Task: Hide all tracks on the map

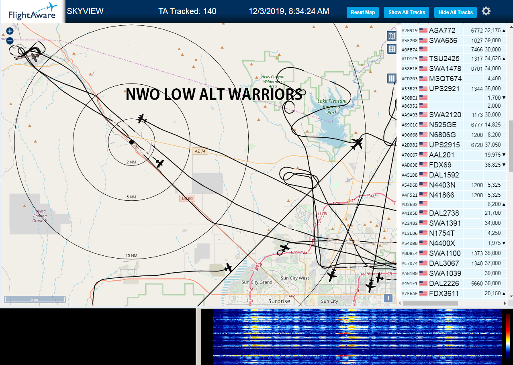Action: point(456,12)
